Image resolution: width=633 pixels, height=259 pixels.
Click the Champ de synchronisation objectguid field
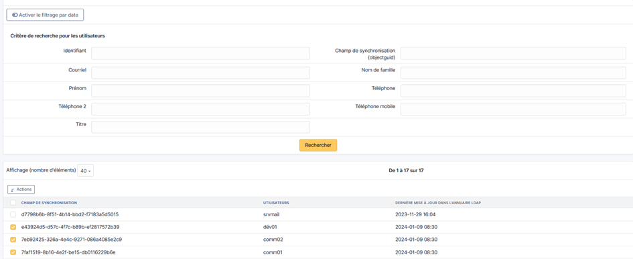coord(513,53)
